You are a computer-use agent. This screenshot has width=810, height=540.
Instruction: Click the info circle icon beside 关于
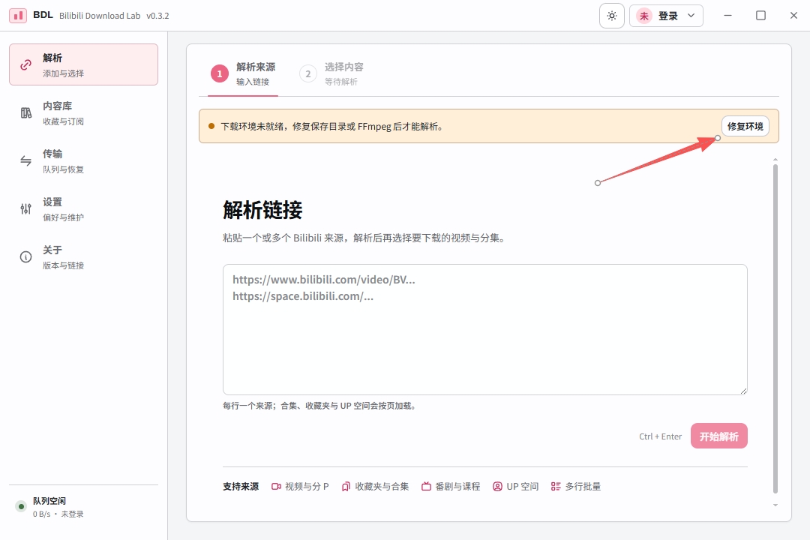[x=25, y=256]
